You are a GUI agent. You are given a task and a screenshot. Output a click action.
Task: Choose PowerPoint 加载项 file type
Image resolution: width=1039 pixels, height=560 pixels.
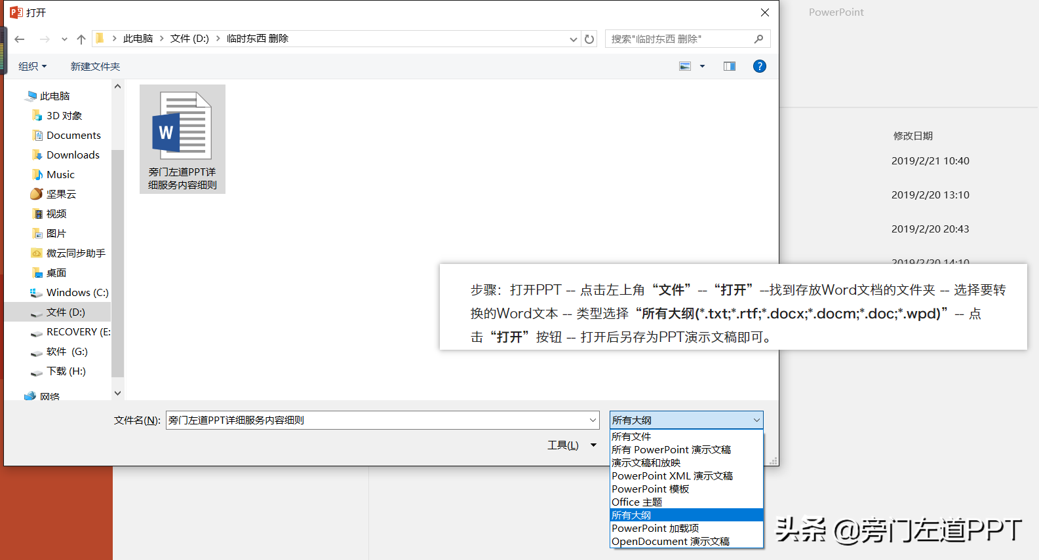click(686, 528)
